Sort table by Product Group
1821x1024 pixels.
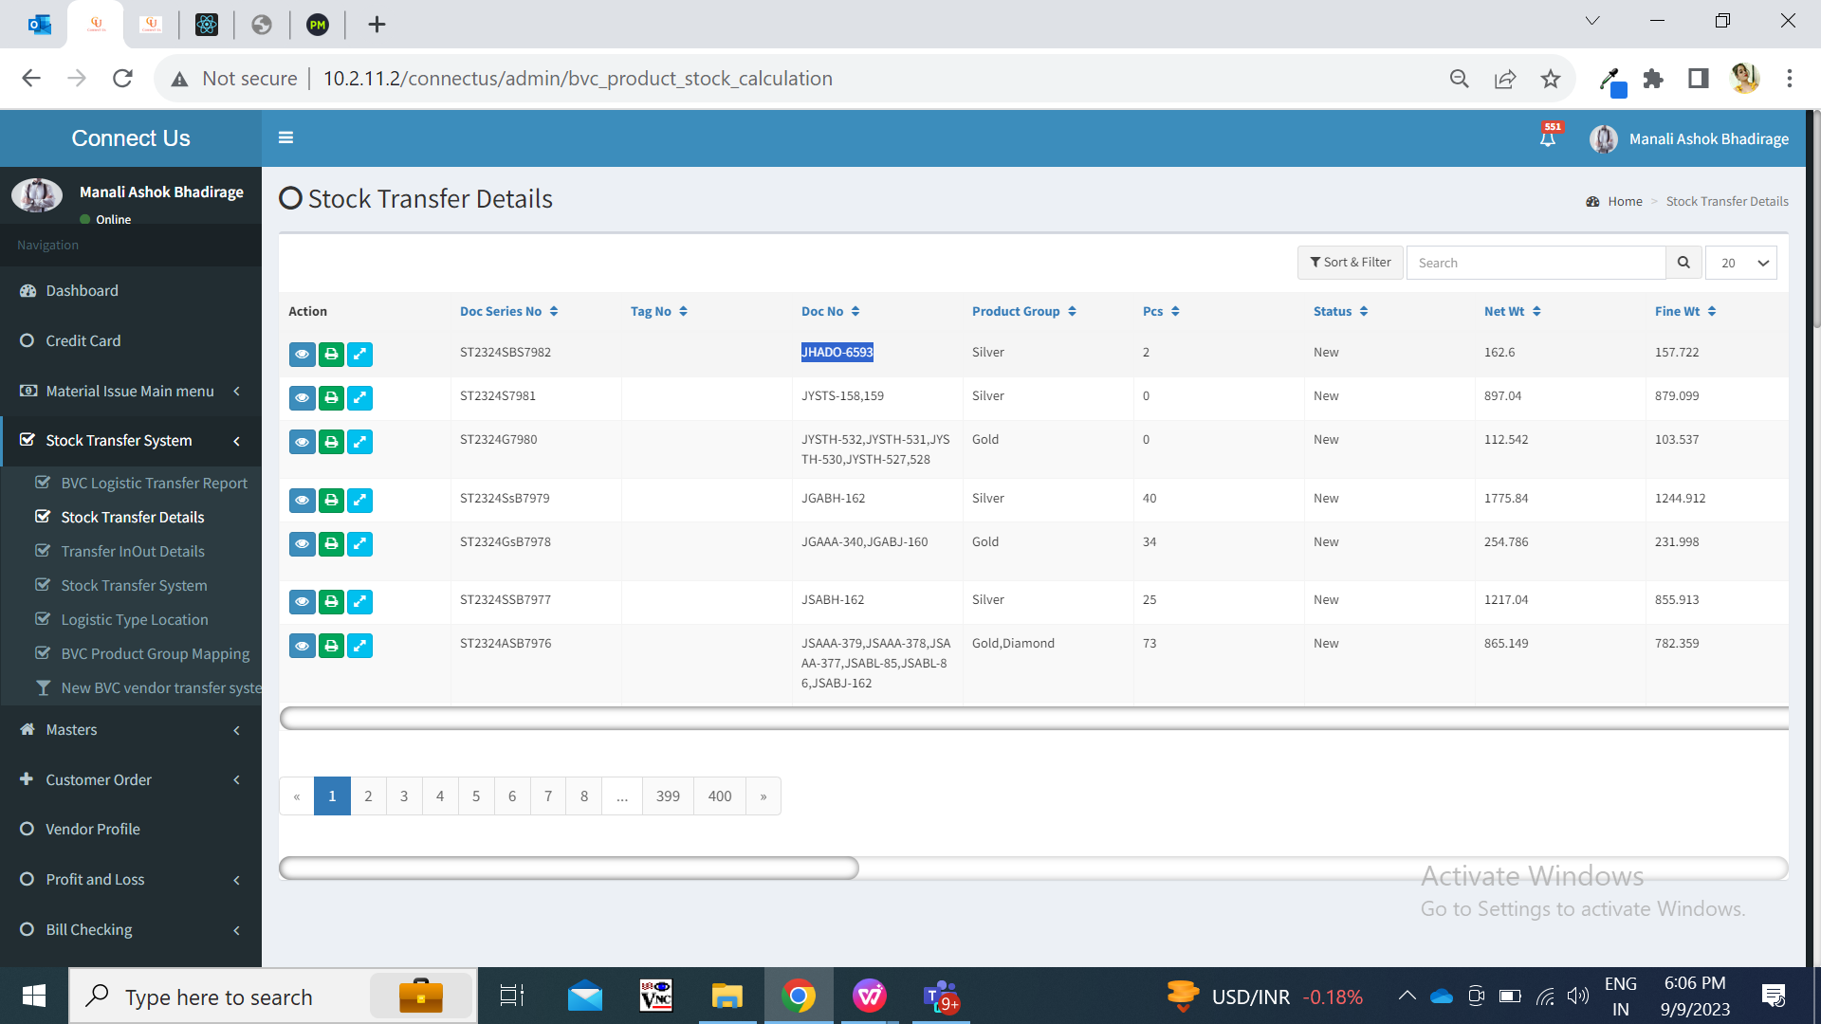pos(1024,311)
